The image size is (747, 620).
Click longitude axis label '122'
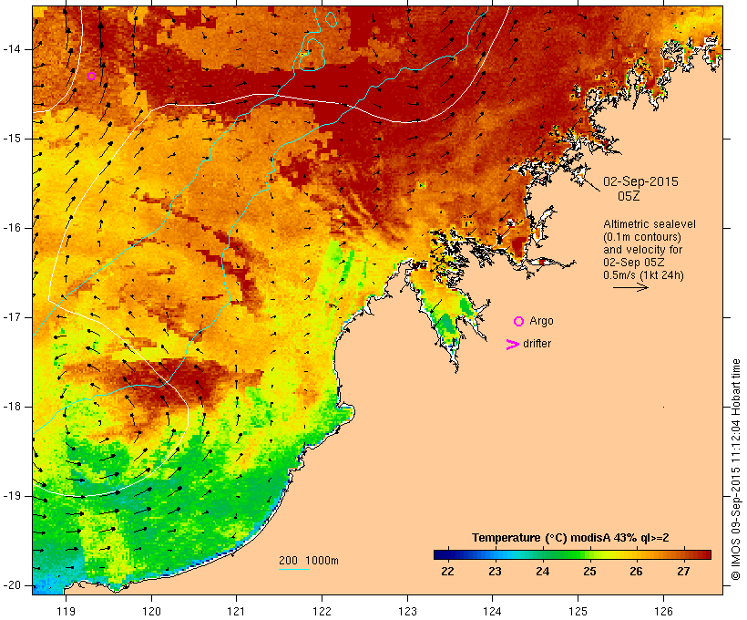tap(322, 612)
